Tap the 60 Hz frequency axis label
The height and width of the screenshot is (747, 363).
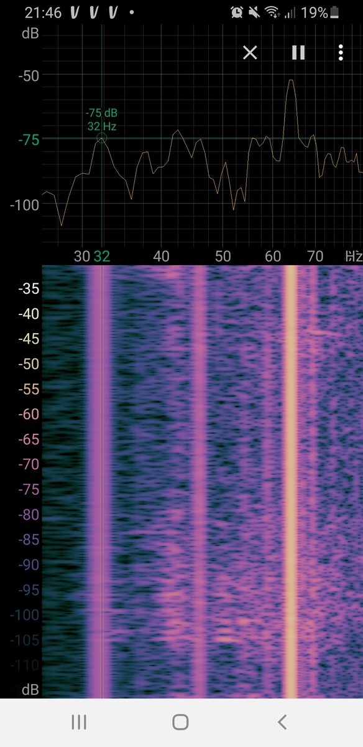click(x=273, y=256)
